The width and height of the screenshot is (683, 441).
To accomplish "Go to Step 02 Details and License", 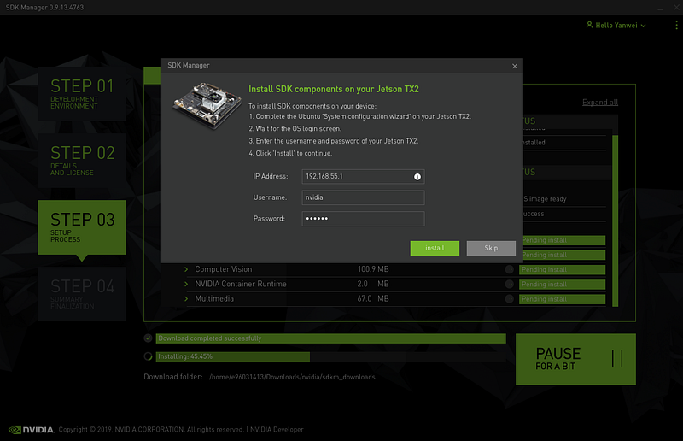I will click(82, 161).
